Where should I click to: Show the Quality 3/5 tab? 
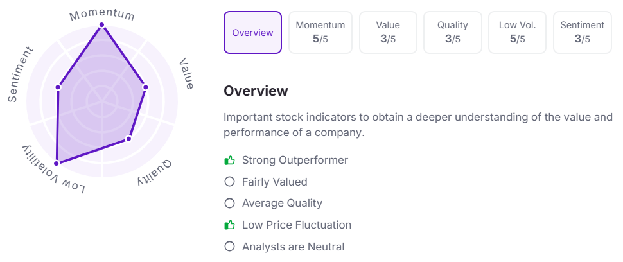pyautogui.click(x=453, y=32)
